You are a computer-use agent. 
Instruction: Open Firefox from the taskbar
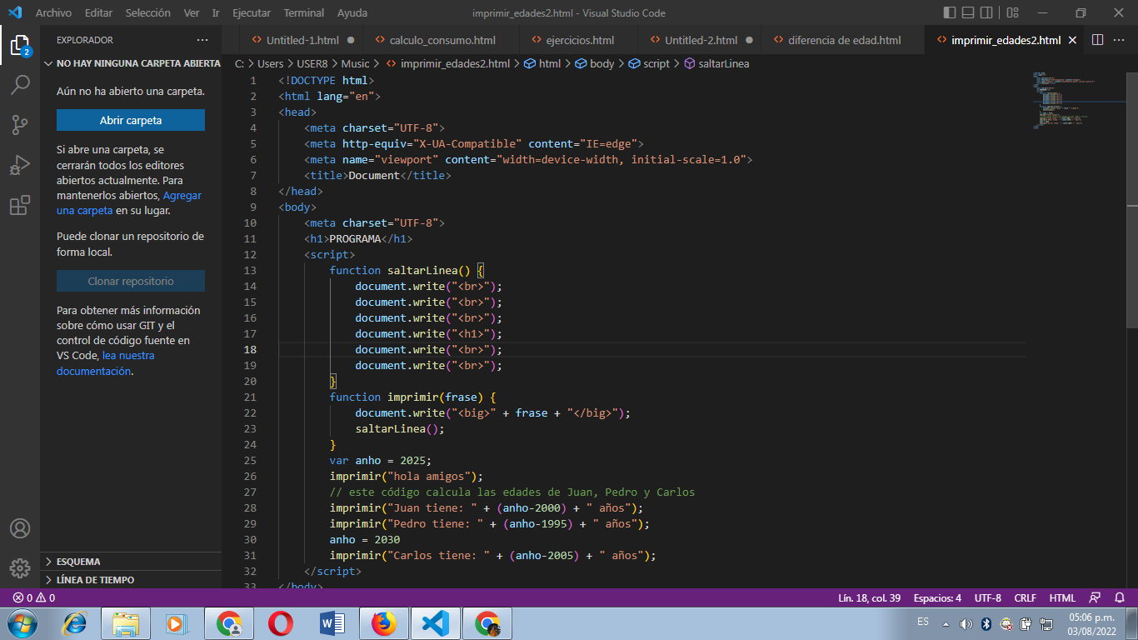[x=384, y=623]
